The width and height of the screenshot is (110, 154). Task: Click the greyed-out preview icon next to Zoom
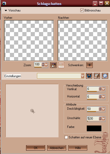pyautogui.click(x=61, y=65)
